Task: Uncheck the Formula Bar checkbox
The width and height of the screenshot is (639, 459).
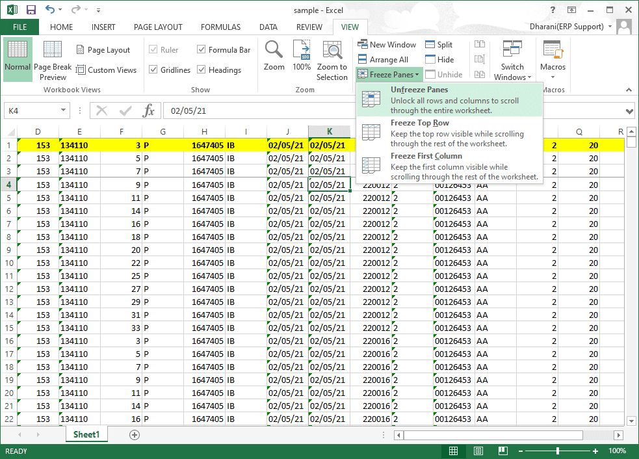Action: pos(202,50)
